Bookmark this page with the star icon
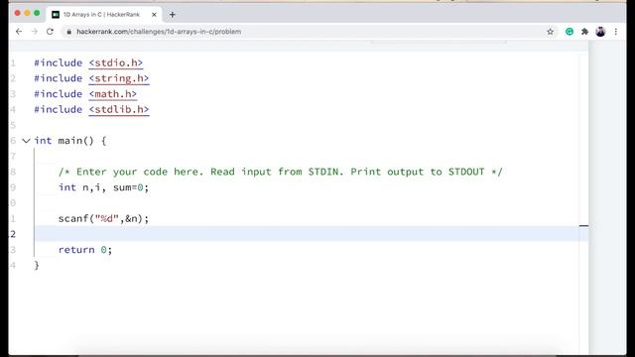 [550, 31]
